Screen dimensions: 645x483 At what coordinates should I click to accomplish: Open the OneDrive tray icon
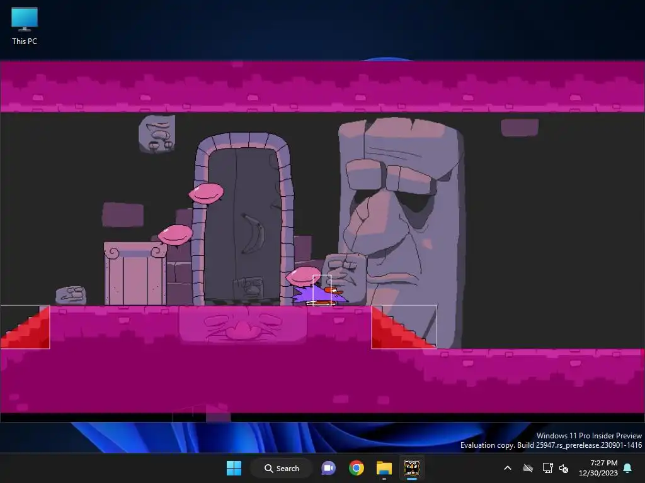[x=528, y=468]
